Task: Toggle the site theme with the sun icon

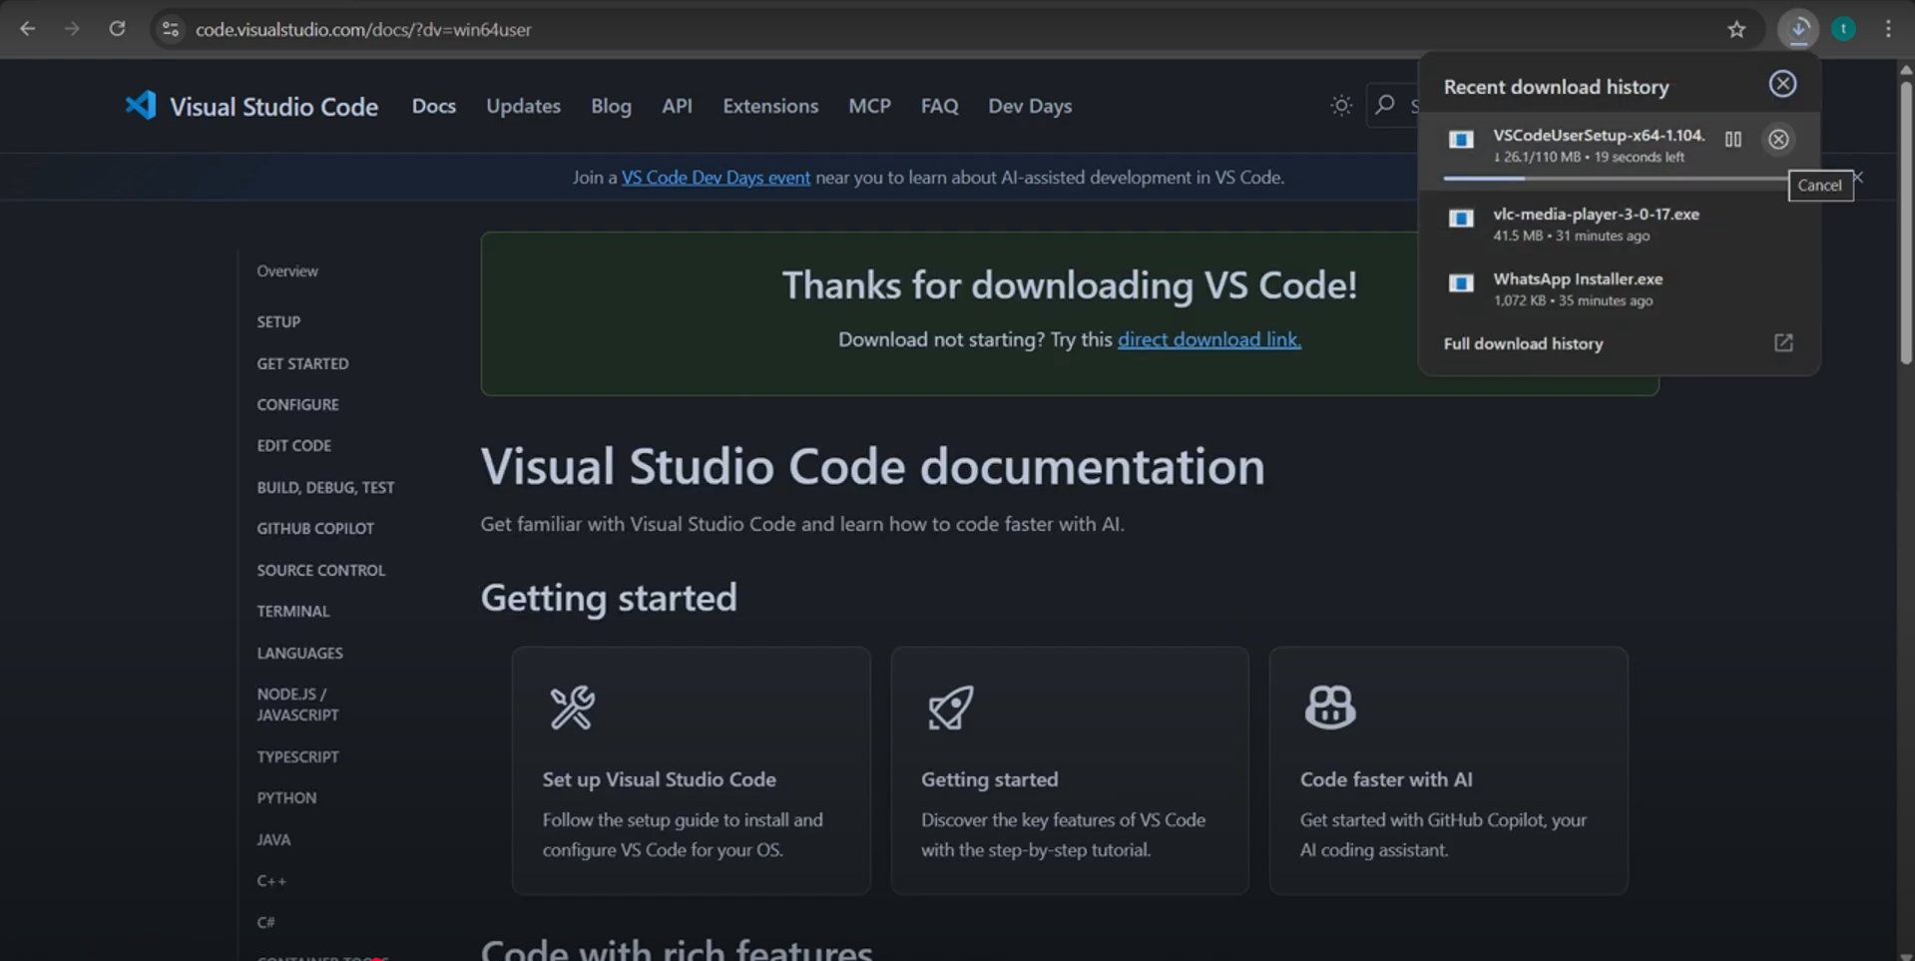Action: (x=1340, y=105)
